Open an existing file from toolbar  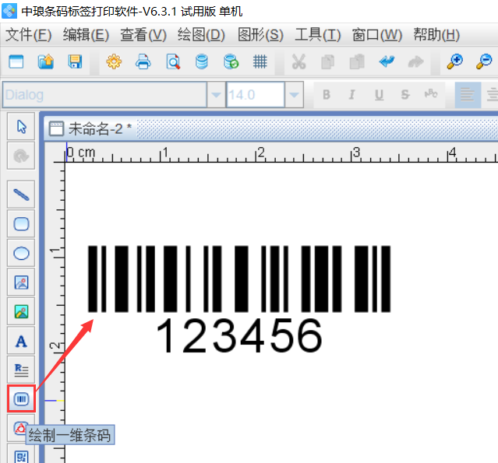coord(46,61)
